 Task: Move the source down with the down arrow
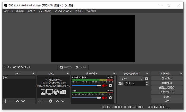63,101
